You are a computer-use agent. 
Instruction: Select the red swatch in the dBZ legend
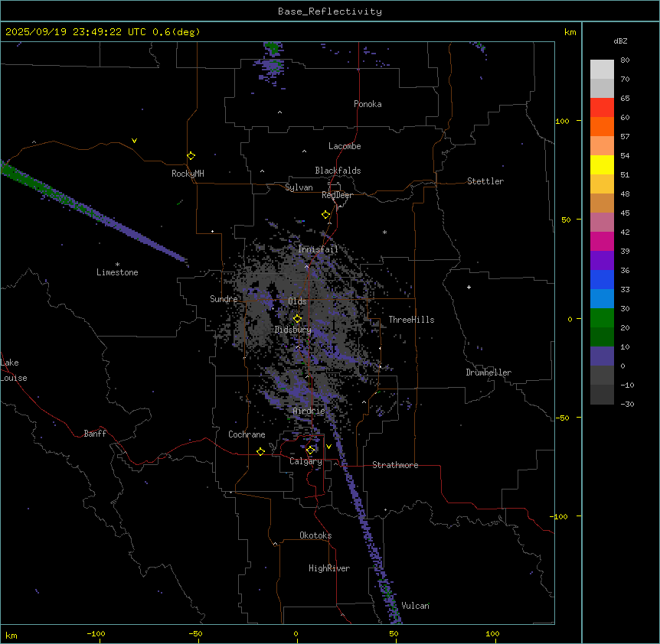[x=602, y=107]
